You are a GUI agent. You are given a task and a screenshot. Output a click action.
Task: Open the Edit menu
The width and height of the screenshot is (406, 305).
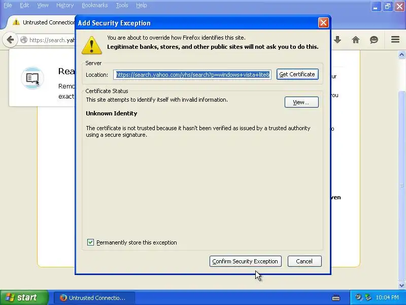(24, 5)
